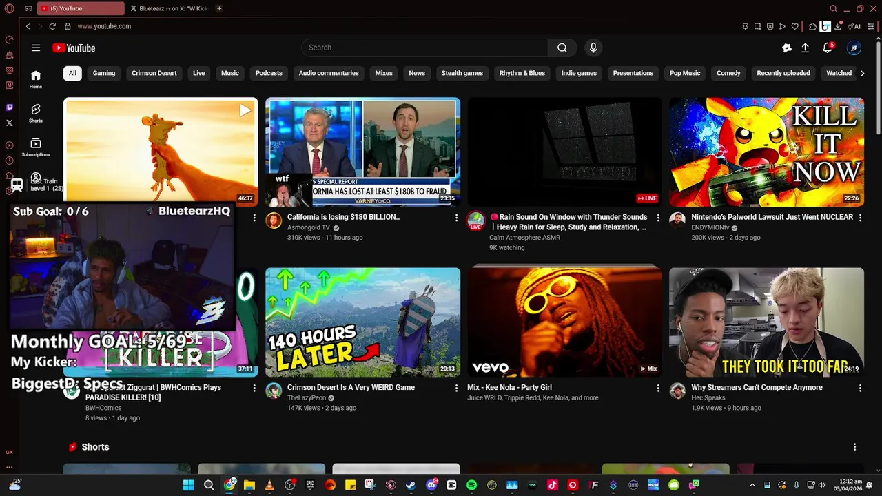Open options for Mix - Kee Nola - Party Girl

pyautogui.click(x=657, y=389)
